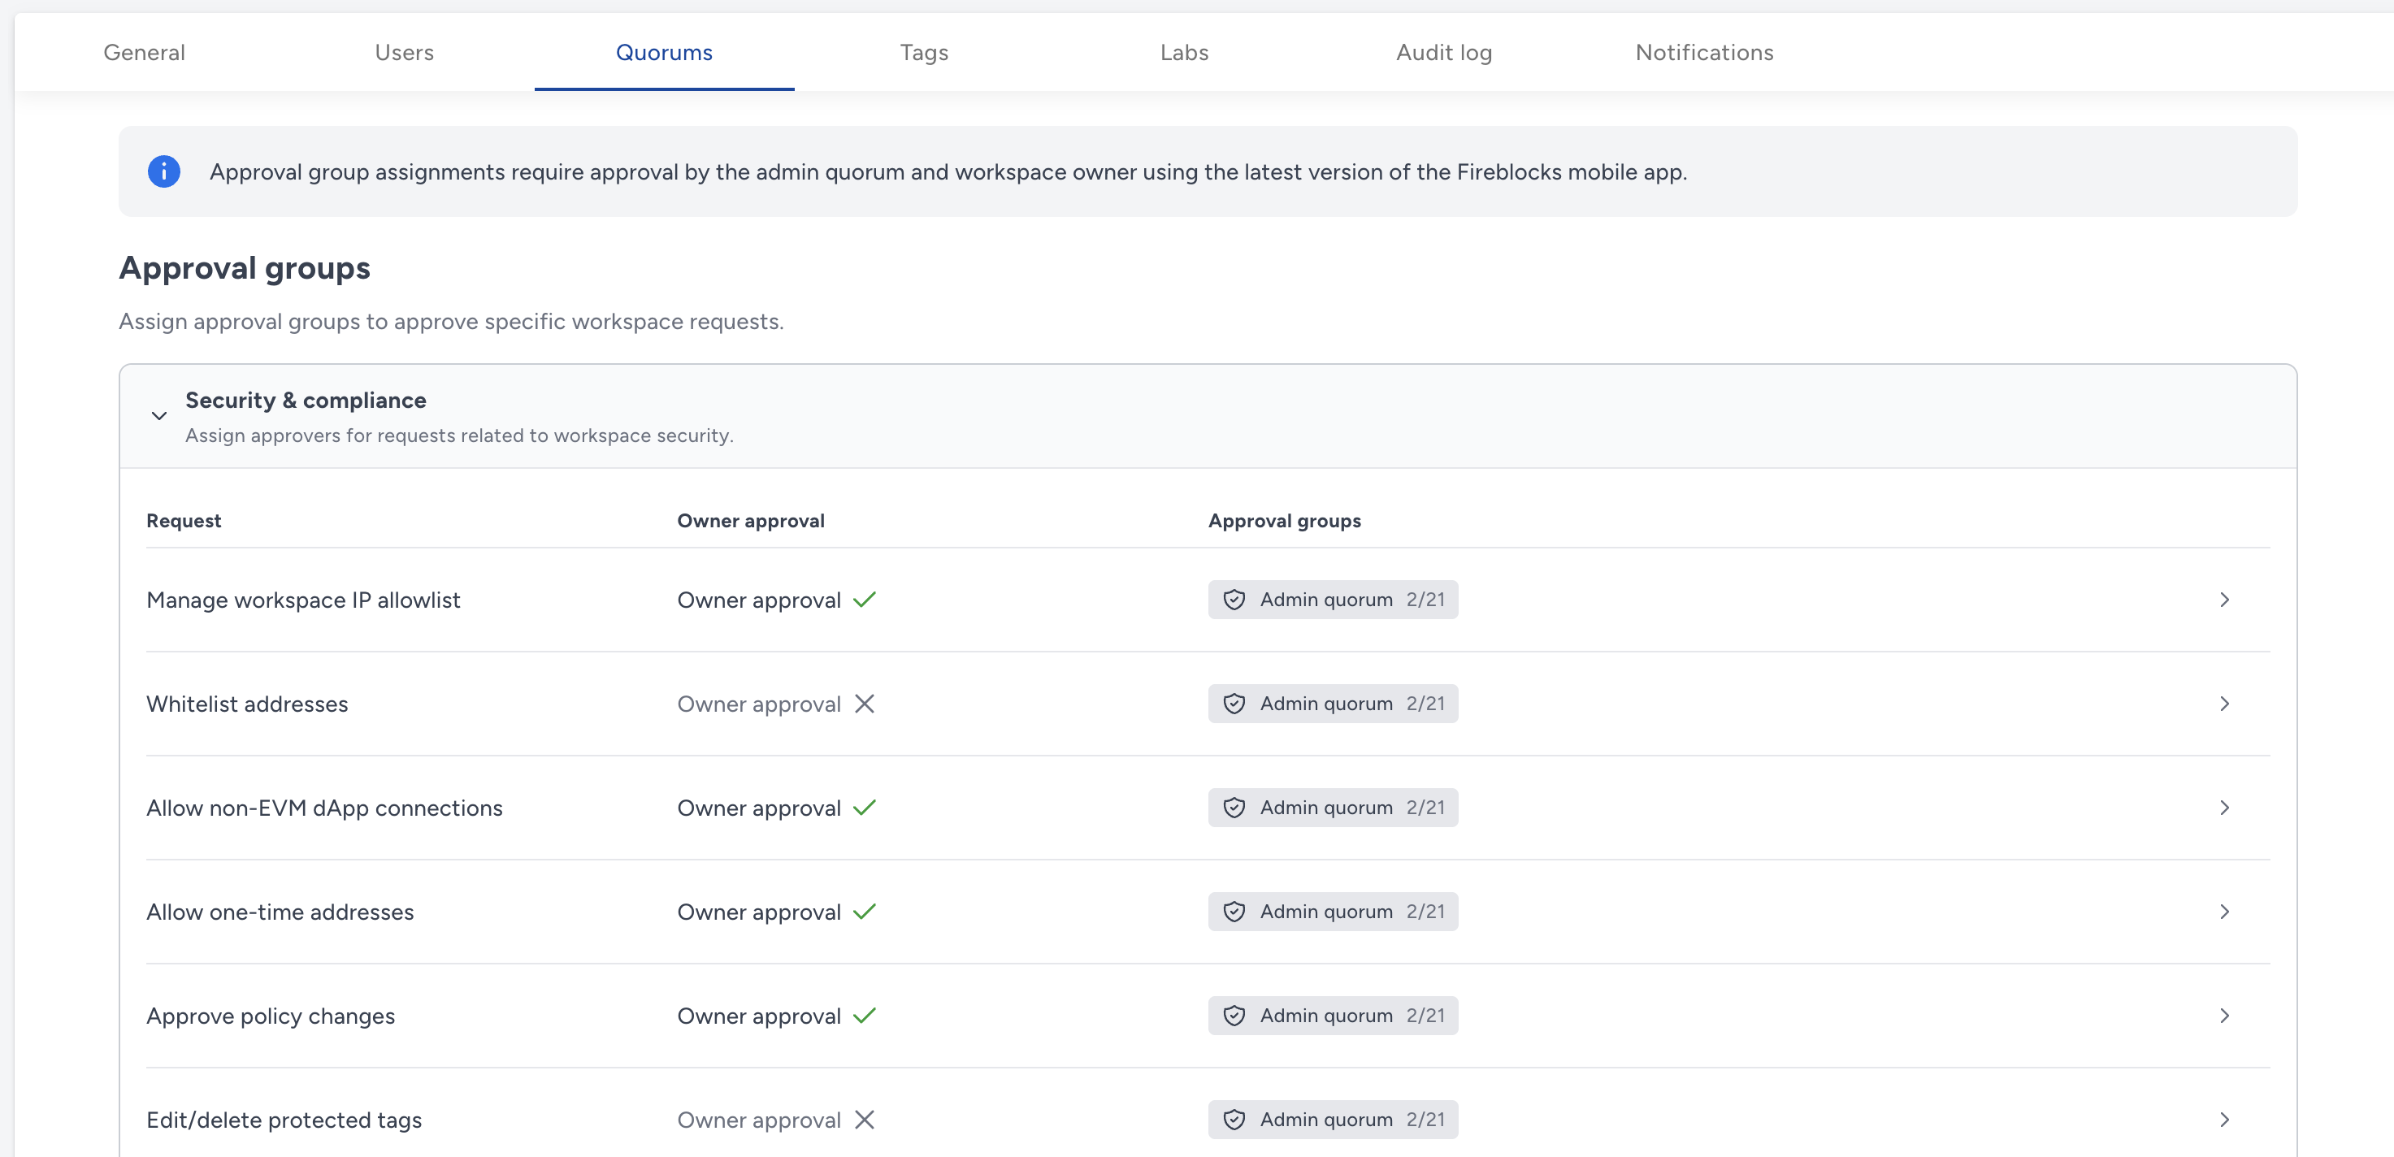Click X icon for Whitelist addresses owner approval
Image resolution: width=2394 pixels, height=1157 pixels.
pos(865,704)
